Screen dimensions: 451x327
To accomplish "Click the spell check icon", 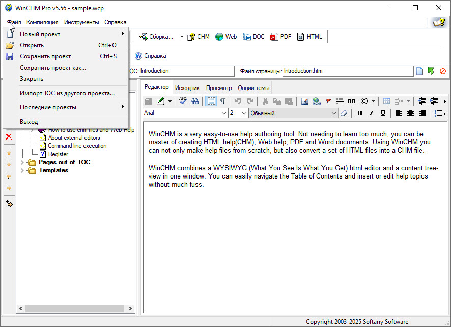I will coord(183,101).
